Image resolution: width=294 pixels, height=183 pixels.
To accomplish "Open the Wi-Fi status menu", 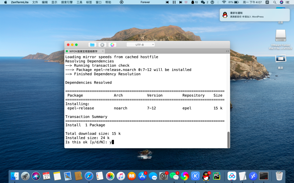I will tap(224, 2).
